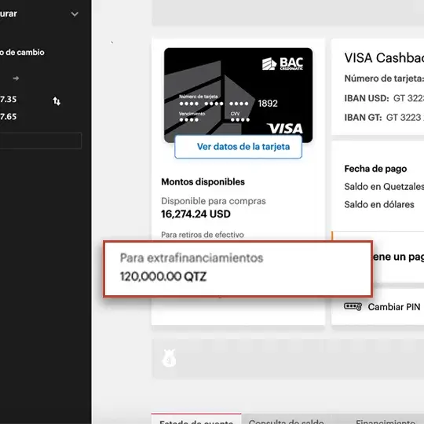Click the VISA logo on card
424x424 pixels.
pos(284,129)
